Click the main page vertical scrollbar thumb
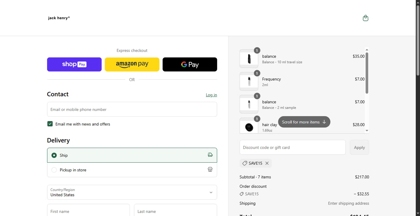420x216 pixels. 418,40
